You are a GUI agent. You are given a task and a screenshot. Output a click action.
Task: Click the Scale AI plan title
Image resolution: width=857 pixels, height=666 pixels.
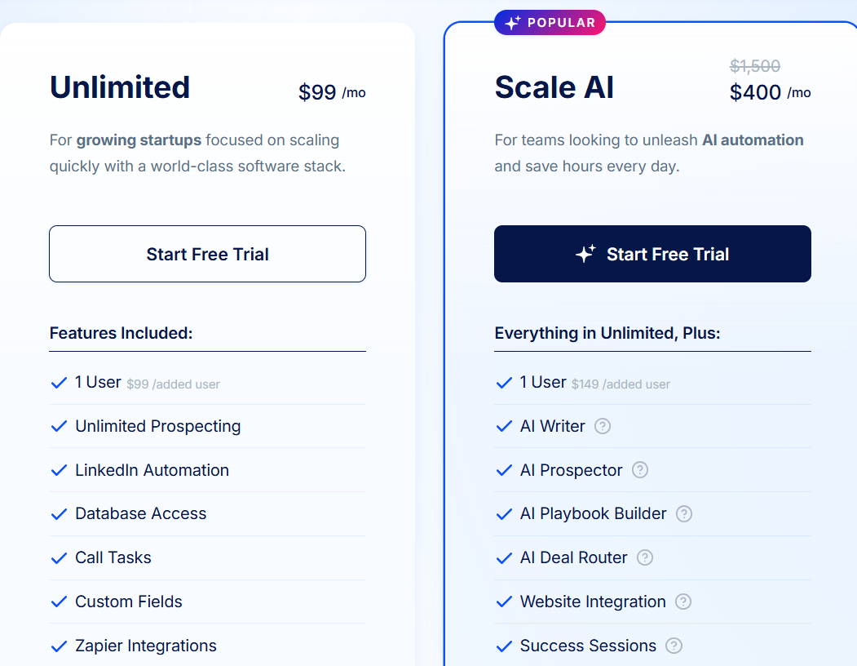click(x=554, y=87)
